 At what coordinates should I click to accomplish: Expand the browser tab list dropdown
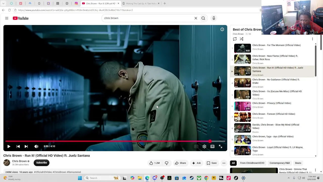tap(3, 4)
